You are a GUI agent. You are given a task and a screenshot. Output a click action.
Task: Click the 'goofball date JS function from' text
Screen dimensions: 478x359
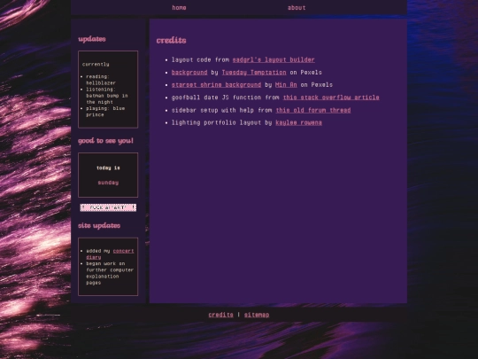(226, 98)
